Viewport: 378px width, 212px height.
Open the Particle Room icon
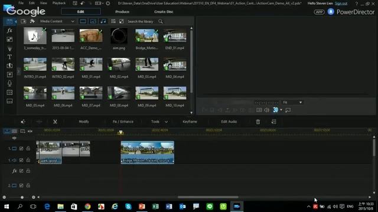9,48
